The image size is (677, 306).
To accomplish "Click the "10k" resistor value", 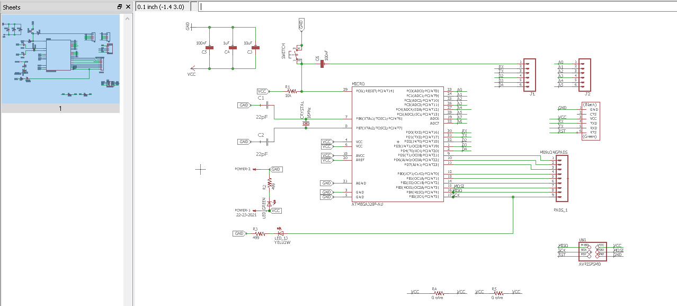I will click(288, 96).
